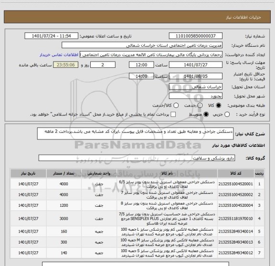Click the size L latex exam glove name
The image size is (275, 266).
(167, 232)
